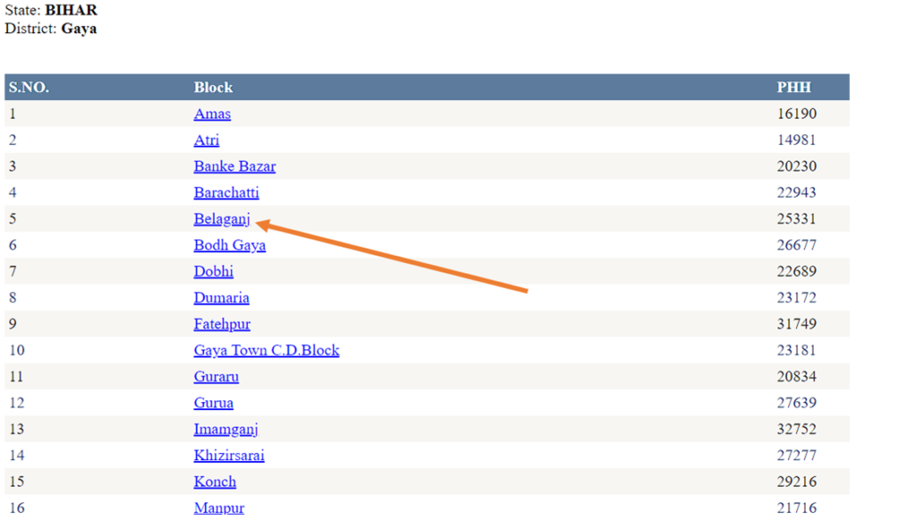The height and width of the screenshot is (529, 916).
Task: Click serial number 1 in the Amas row
Action: [13, 113]
